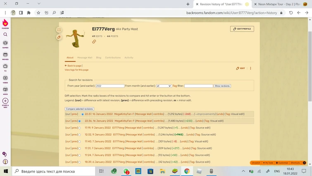Open Task View on taskbar
The height and width of the screenshot is (176, 312).
[x=101, y=171]
